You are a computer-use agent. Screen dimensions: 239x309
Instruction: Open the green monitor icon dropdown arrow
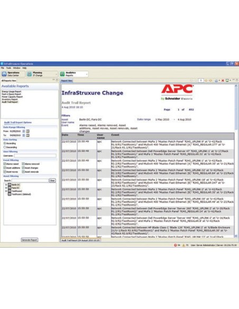click(230, 80)
